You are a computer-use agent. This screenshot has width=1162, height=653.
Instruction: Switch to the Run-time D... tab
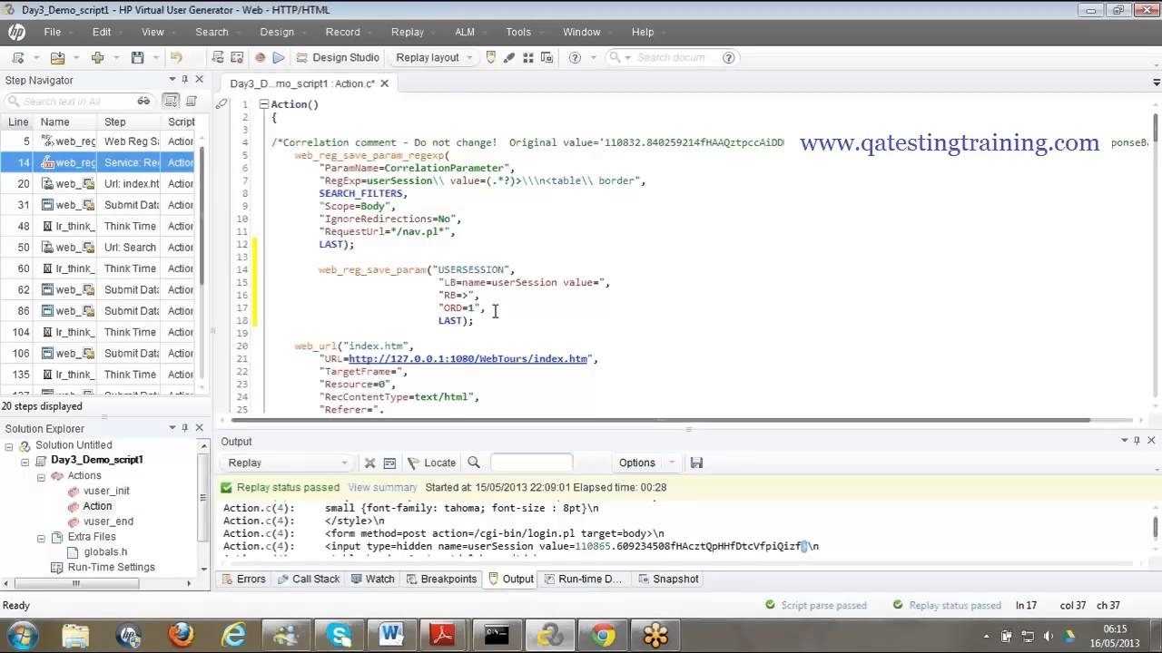pyautogui.click(x=581, y=579)
